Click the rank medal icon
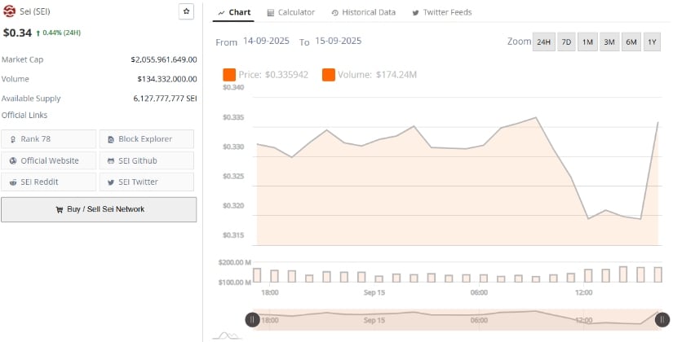 pos(13,139)
